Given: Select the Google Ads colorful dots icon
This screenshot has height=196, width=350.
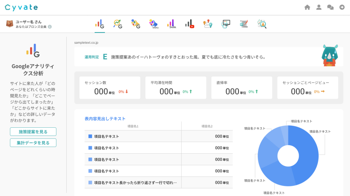Looking at the screenshot, I should click(136, 24).
